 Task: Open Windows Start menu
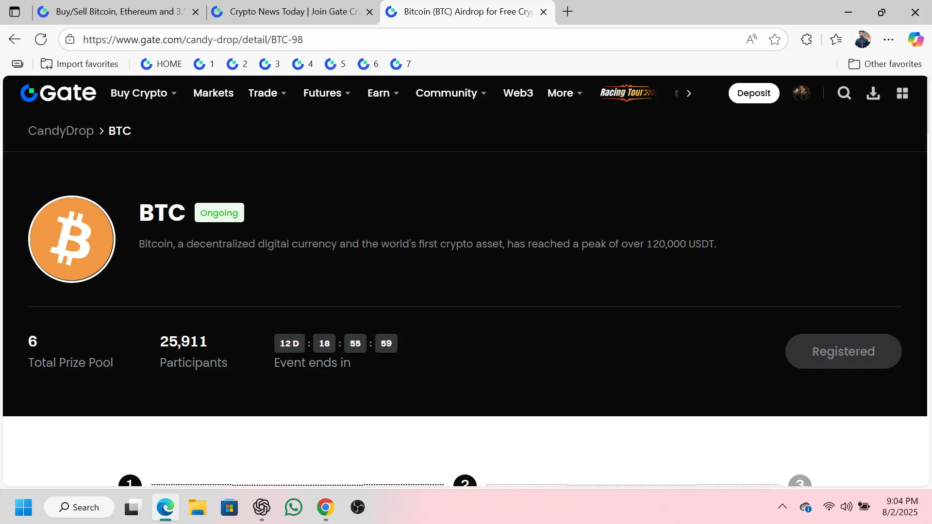pos(23,508)
